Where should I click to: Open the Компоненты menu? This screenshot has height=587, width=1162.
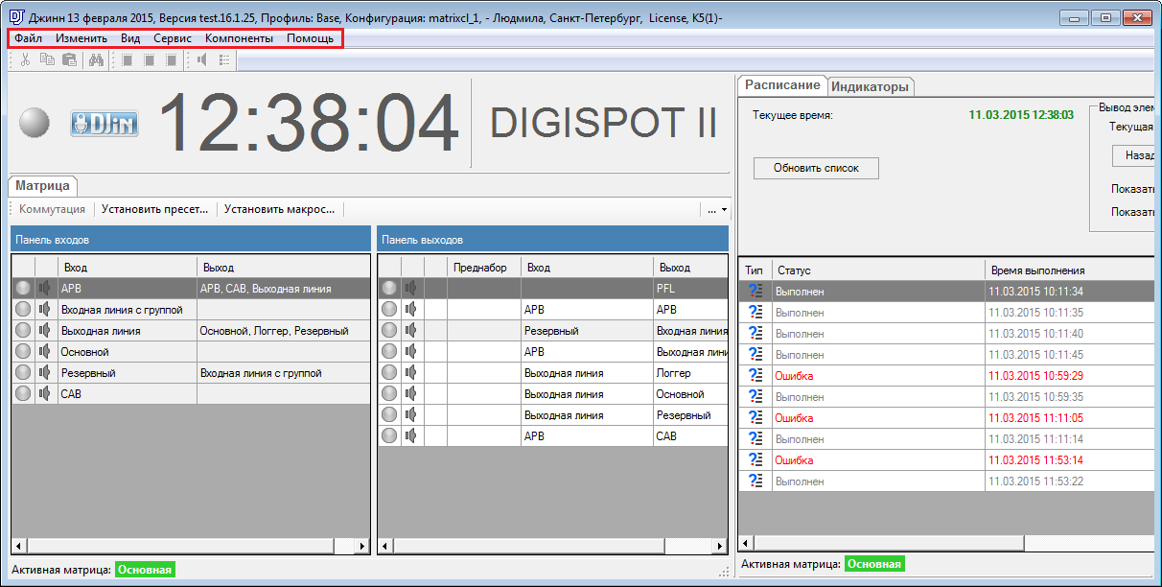tap(240, 38)
